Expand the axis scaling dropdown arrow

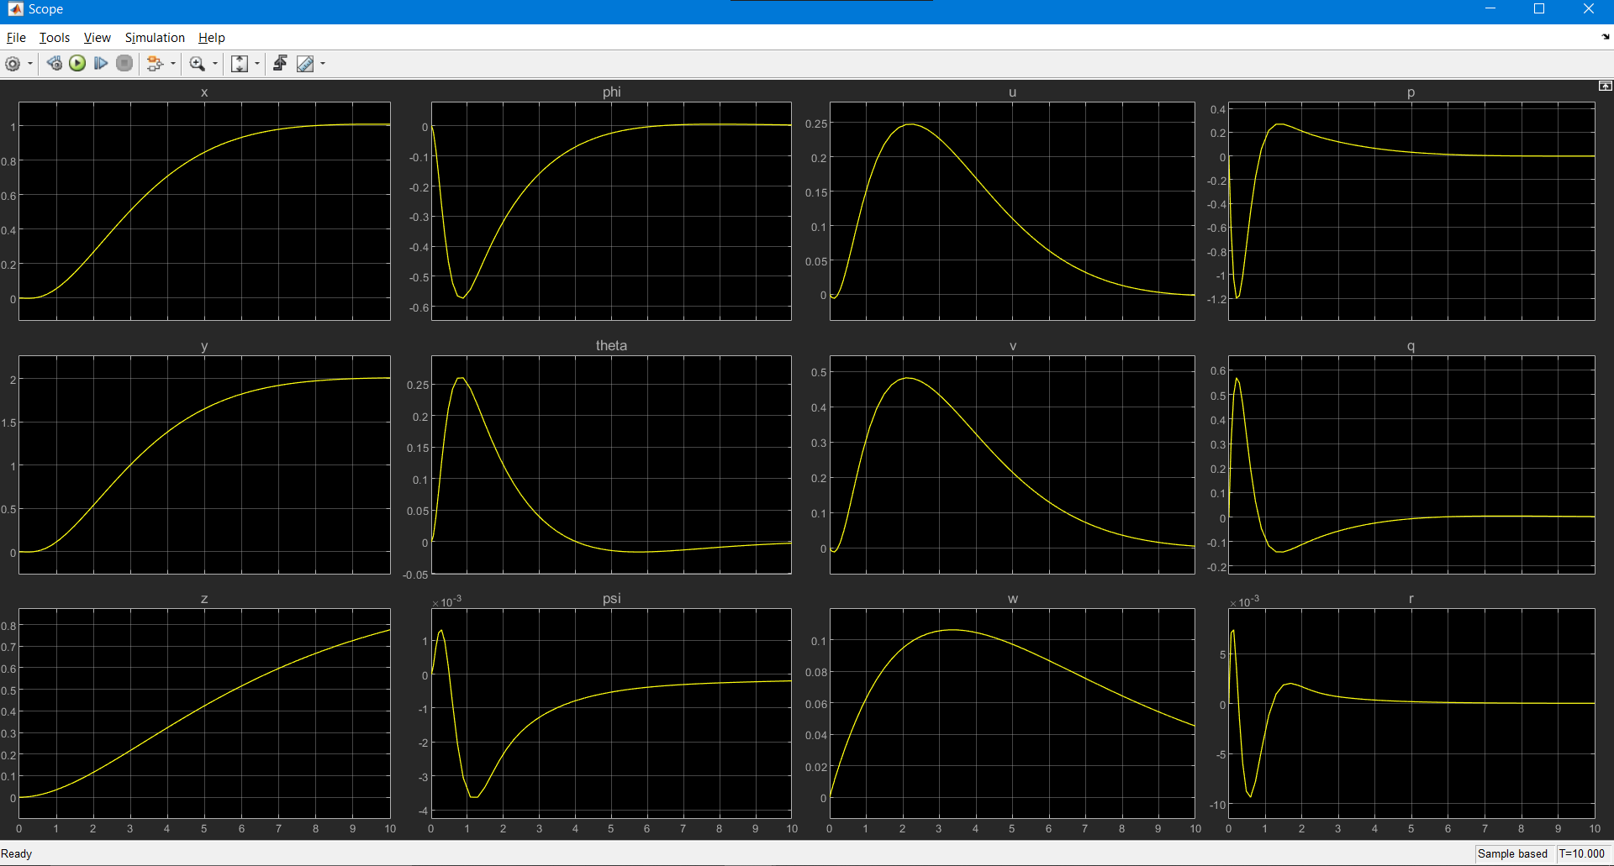tap(257, 64)
